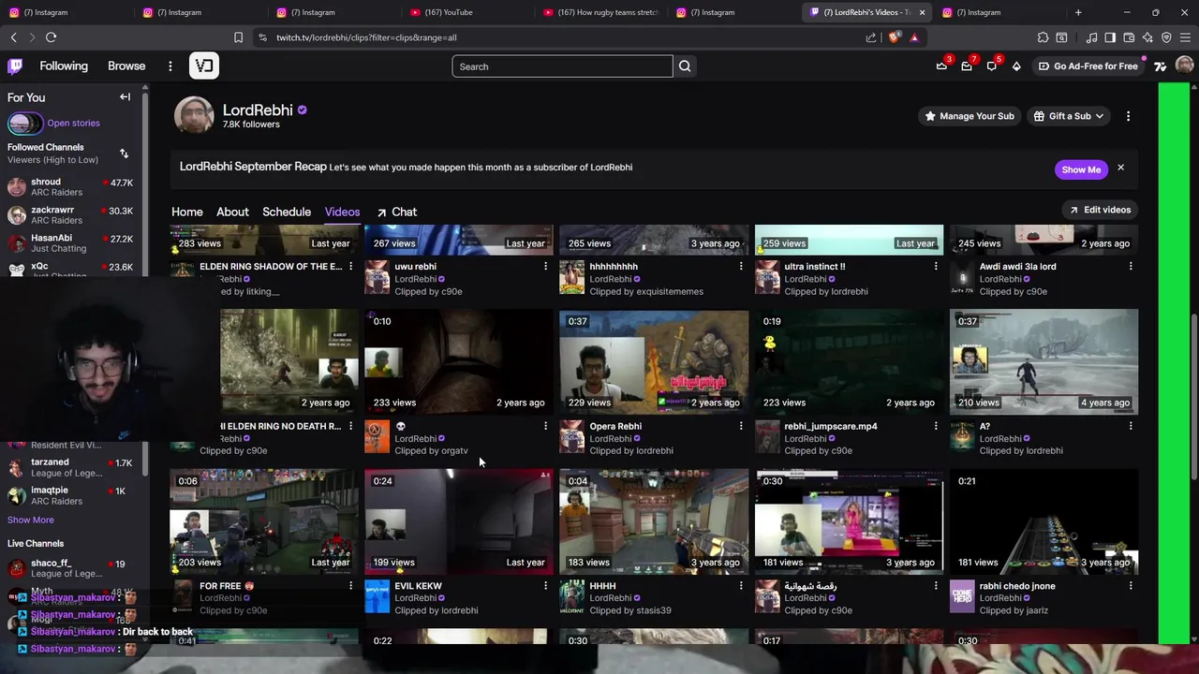1199x674 pixels.
Task: Click the Show Me recap button
Action: pyautogui.click(x=1081, y=169)
